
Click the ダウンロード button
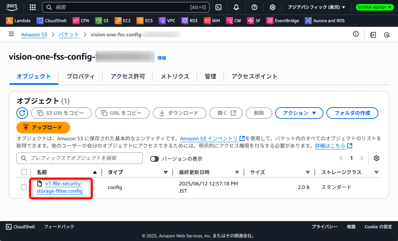(180, 113)
